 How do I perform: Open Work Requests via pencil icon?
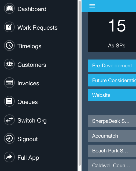9,27
